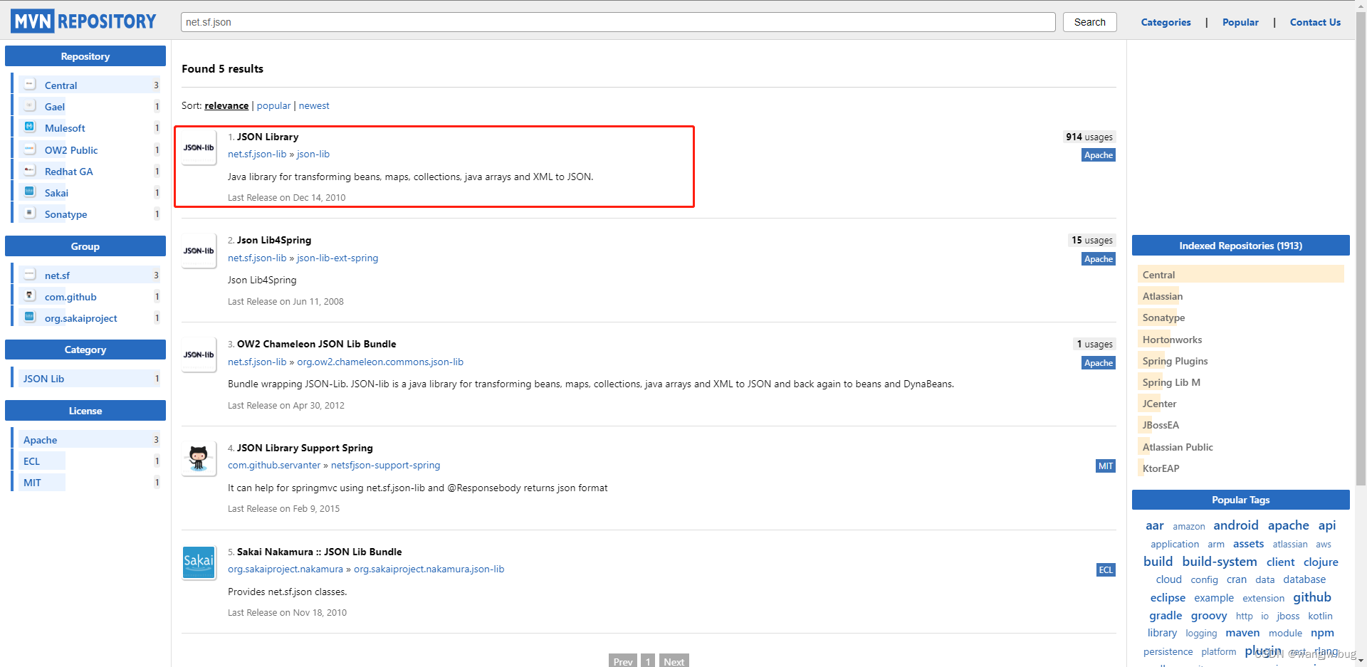Open the JSON-lib thumbnail of the first result

click(x=199, y=147)
